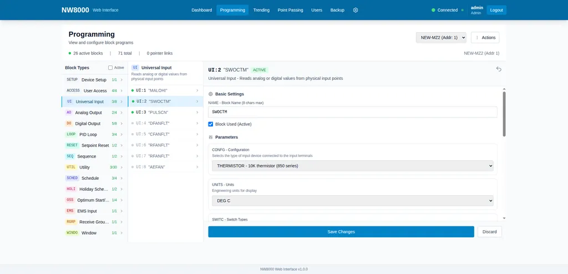Image resolution: width=568 pixels, height=274 pixels.
Task: Select the UI:6 "RFANFLT" block row
Action: pyautogui.click(x=165, y=145)
